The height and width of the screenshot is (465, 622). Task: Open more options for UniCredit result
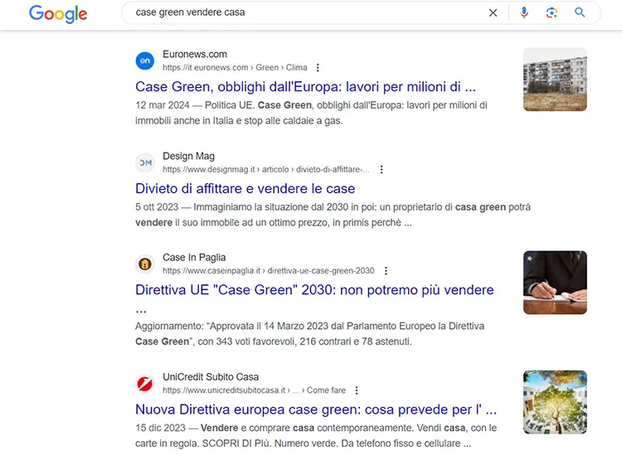pyautogui.click(x=357, y=390)
